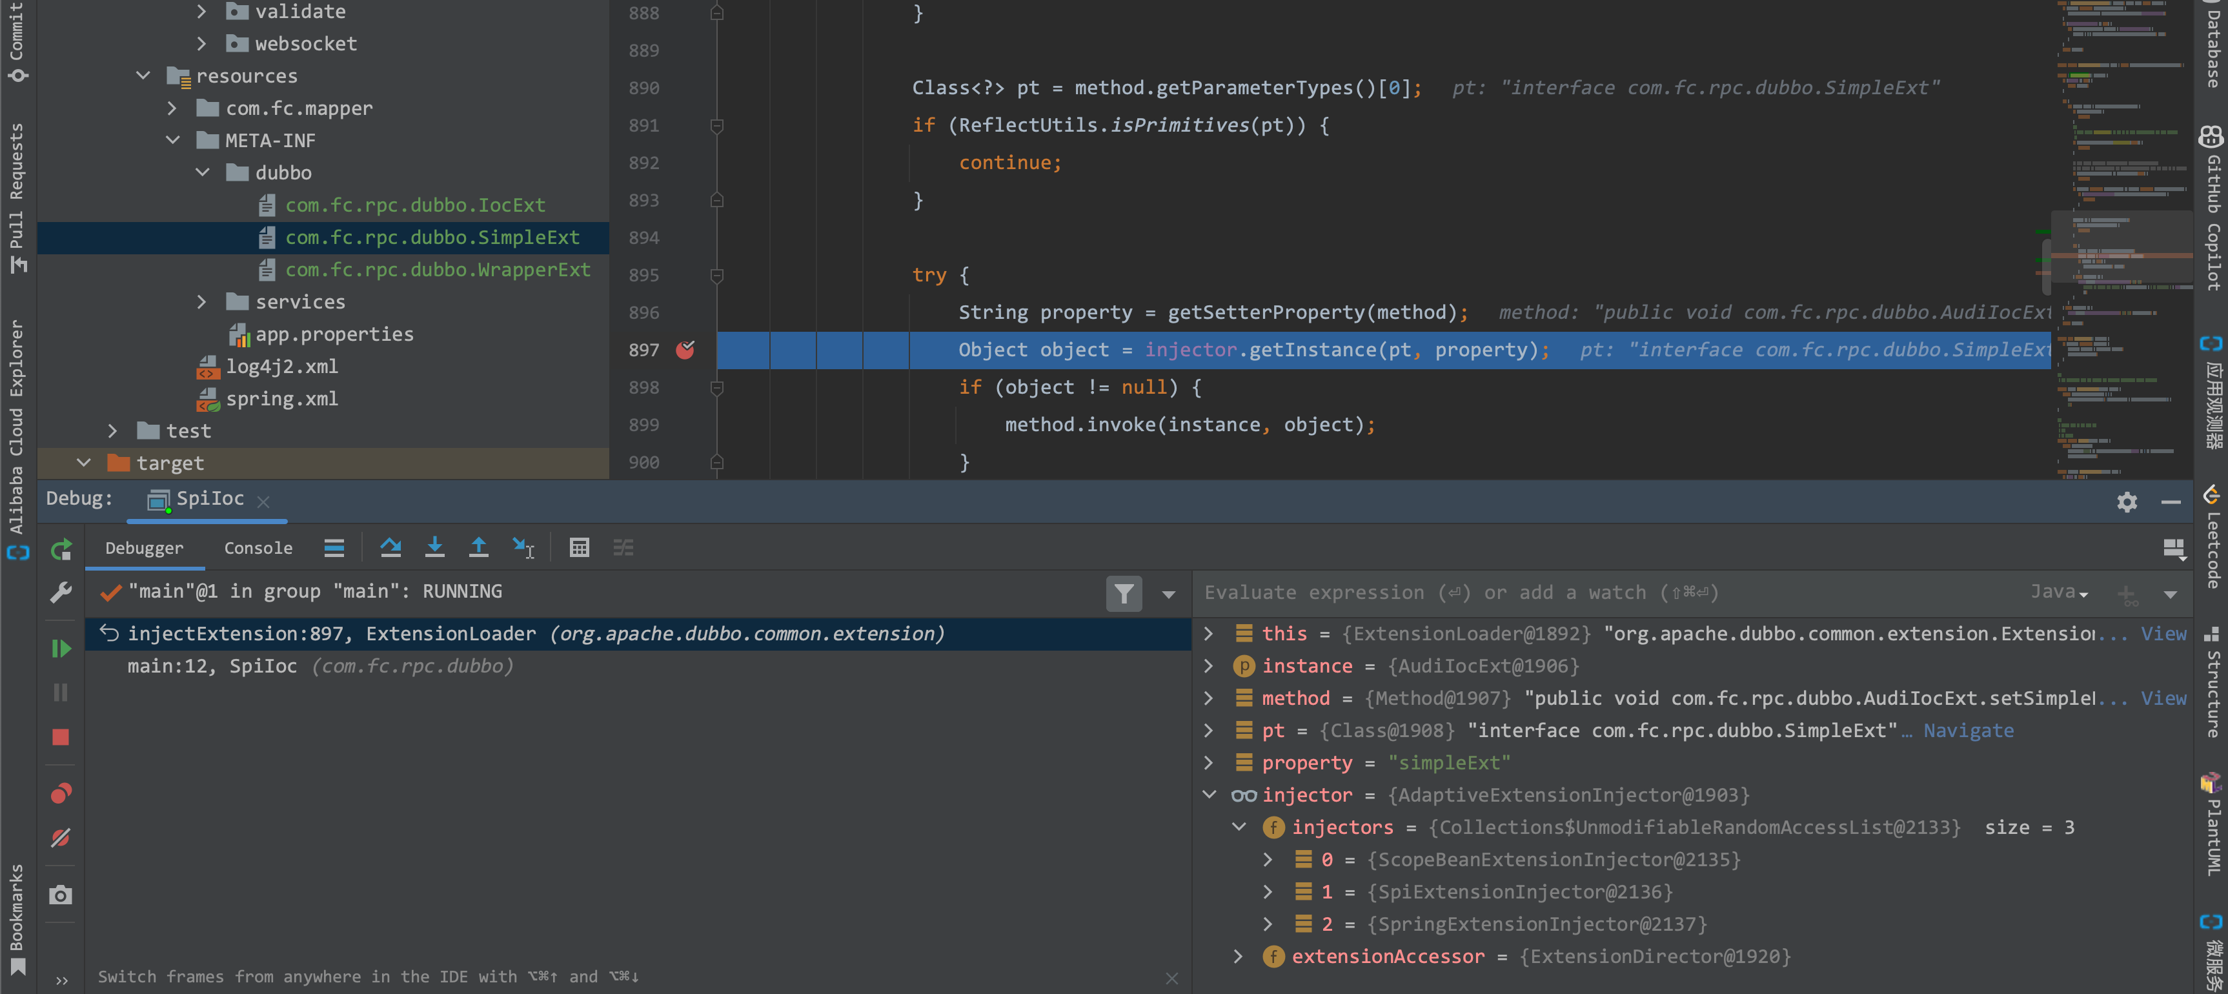Expand the extensionAccessor field node
2228x994 pixels.
1239,957
